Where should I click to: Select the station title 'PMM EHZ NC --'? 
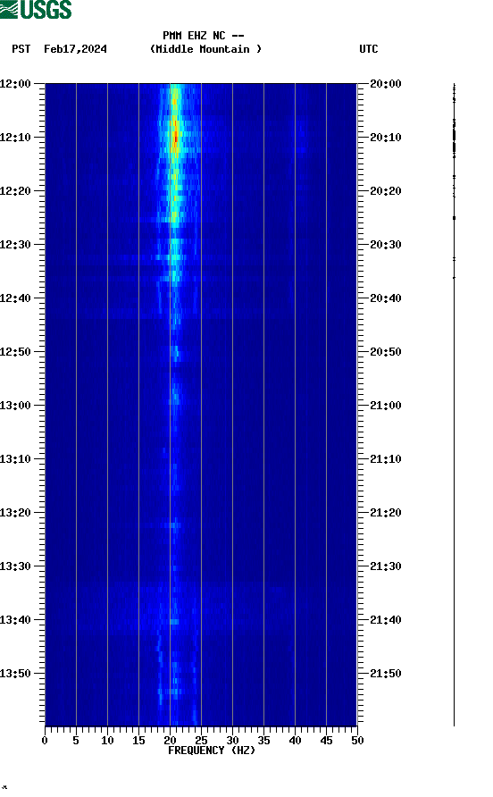[x=204, y=36]
